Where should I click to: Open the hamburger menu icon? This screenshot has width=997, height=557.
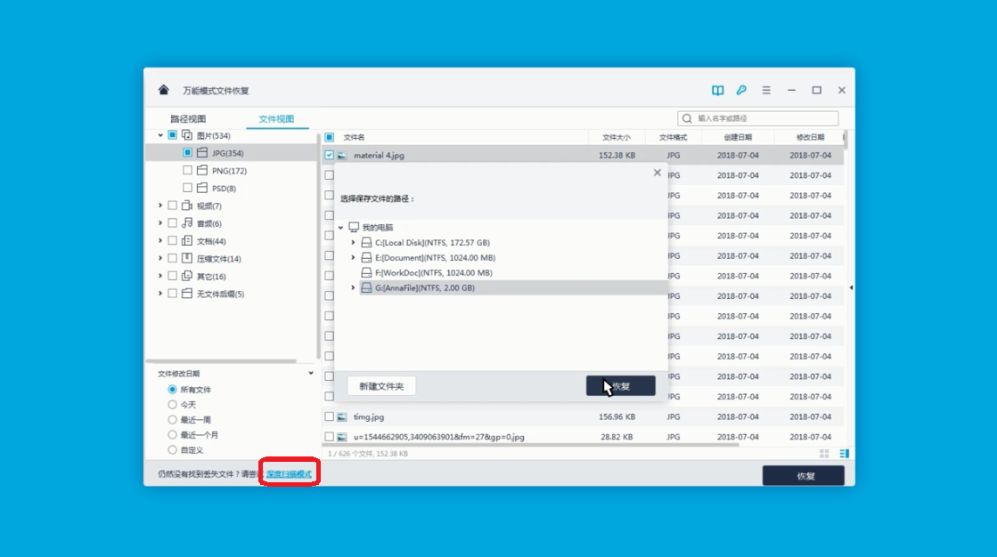point(766,90)
